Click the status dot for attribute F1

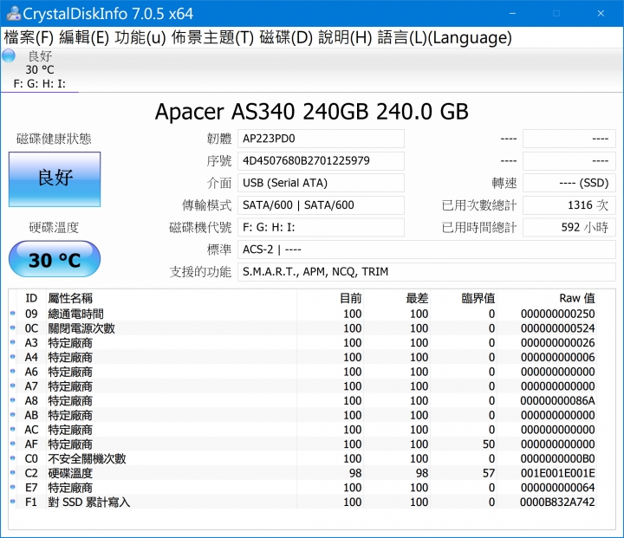(x=13, y=502)
